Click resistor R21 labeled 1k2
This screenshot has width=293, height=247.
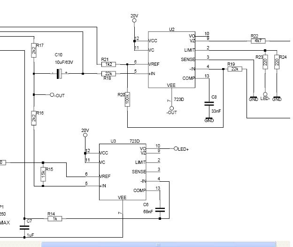click(108, 64)
